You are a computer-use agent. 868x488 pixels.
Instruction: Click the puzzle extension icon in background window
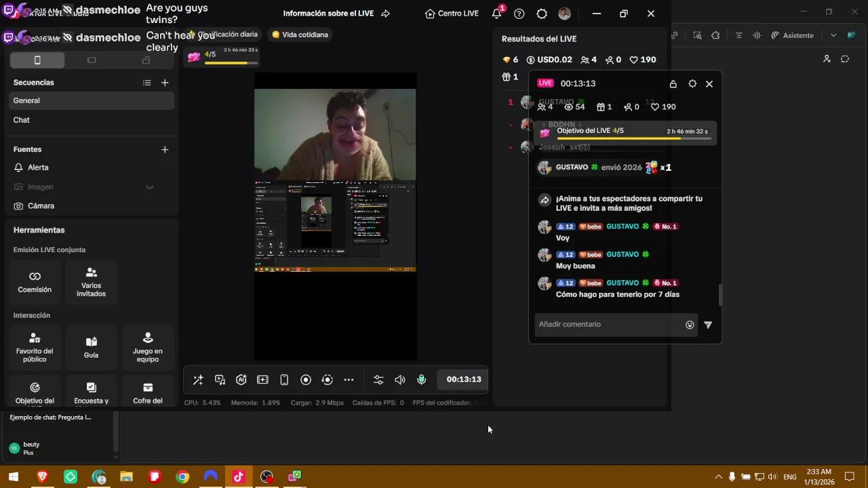pos(715,35)
